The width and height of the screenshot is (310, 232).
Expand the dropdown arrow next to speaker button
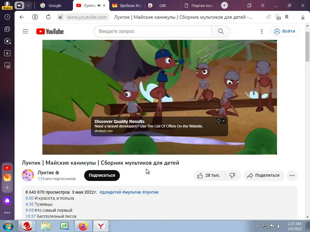[28, 5]
